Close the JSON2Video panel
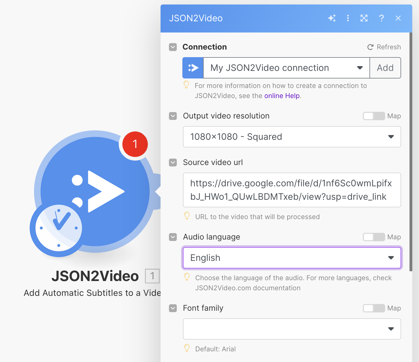 point(398,18)
